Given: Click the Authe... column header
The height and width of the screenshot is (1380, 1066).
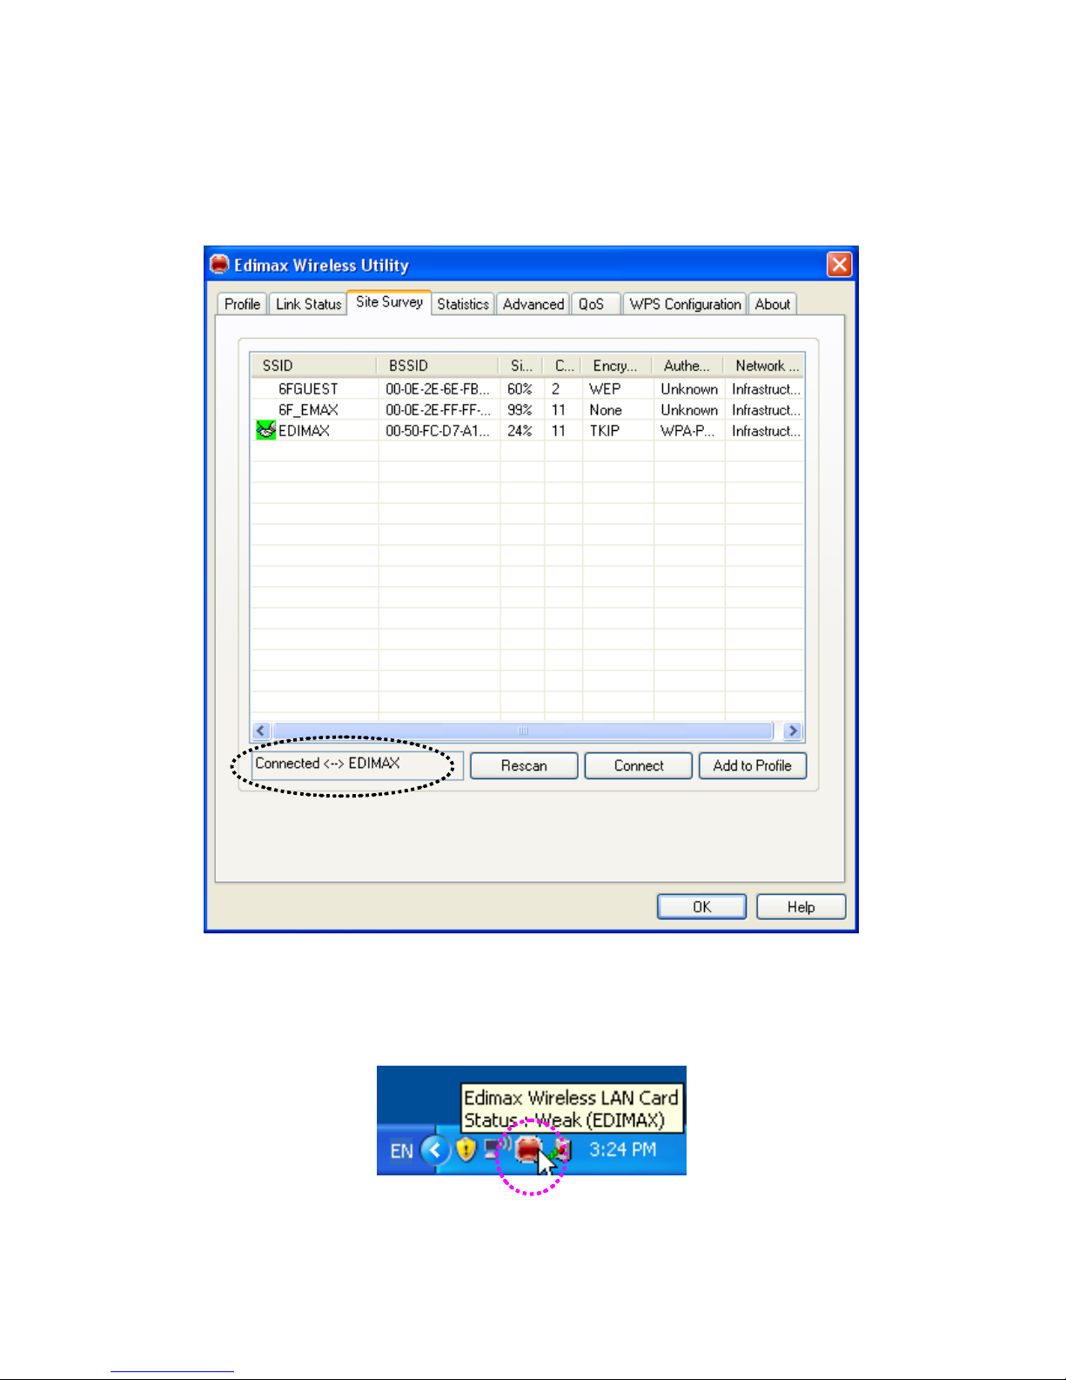Looking at the screenshot, I should (688, 366).
